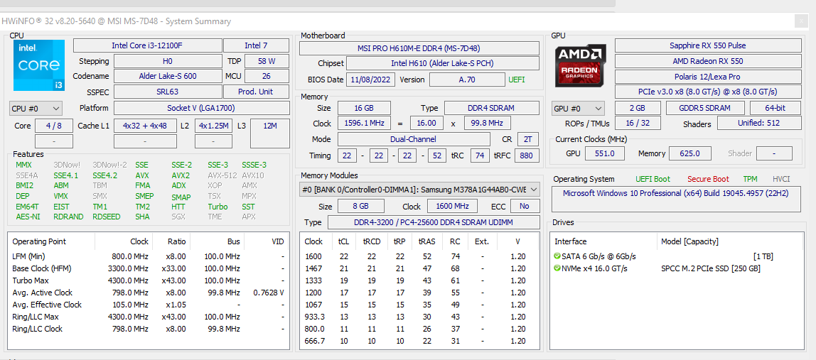Click the SSPEC SRL63 value
This screenshot has height=360, width=816.
(168, 92)
